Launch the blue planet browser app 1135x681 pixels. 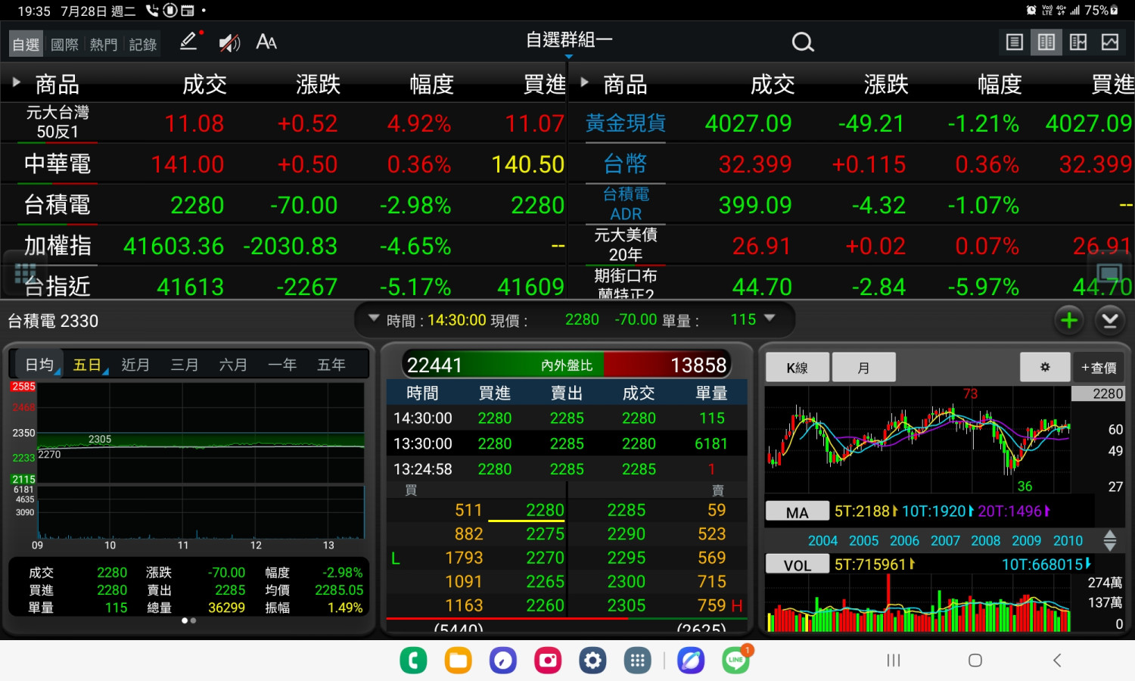691,661
